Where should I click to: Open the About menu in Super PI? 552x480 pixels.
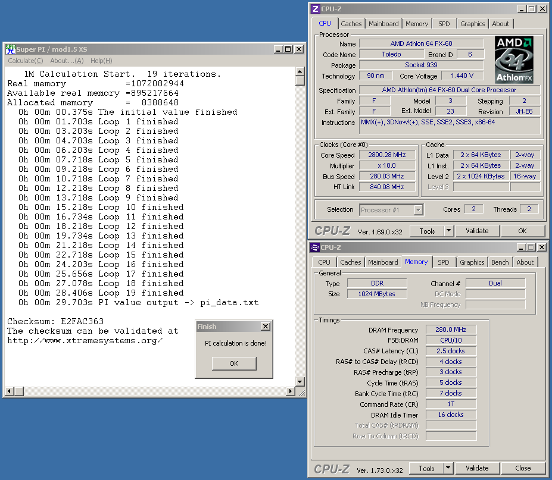[x=67, y=61]
